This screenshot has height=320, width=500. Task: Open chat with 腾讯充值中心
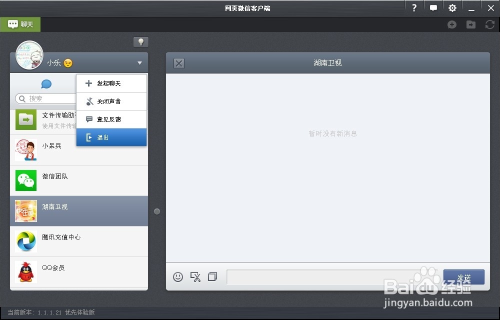click(79, 241)
